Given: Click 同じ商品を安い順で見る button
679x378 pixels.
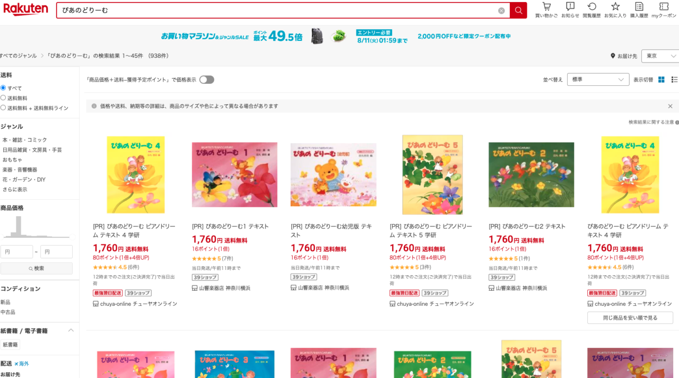Looking at the screenshot, I should coord(630,318).
